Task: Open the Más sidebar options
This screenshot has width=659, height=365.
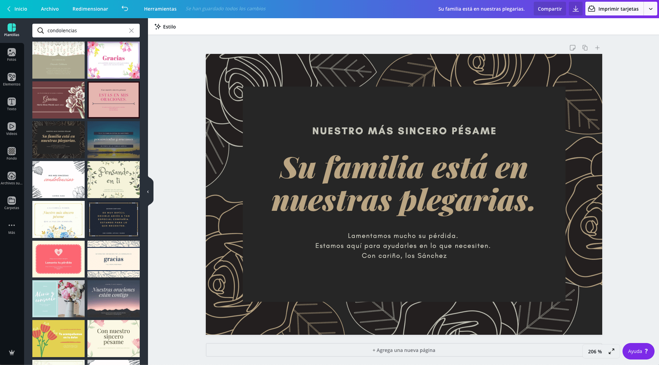Action: pyautogui.click(x=12, y=228)
